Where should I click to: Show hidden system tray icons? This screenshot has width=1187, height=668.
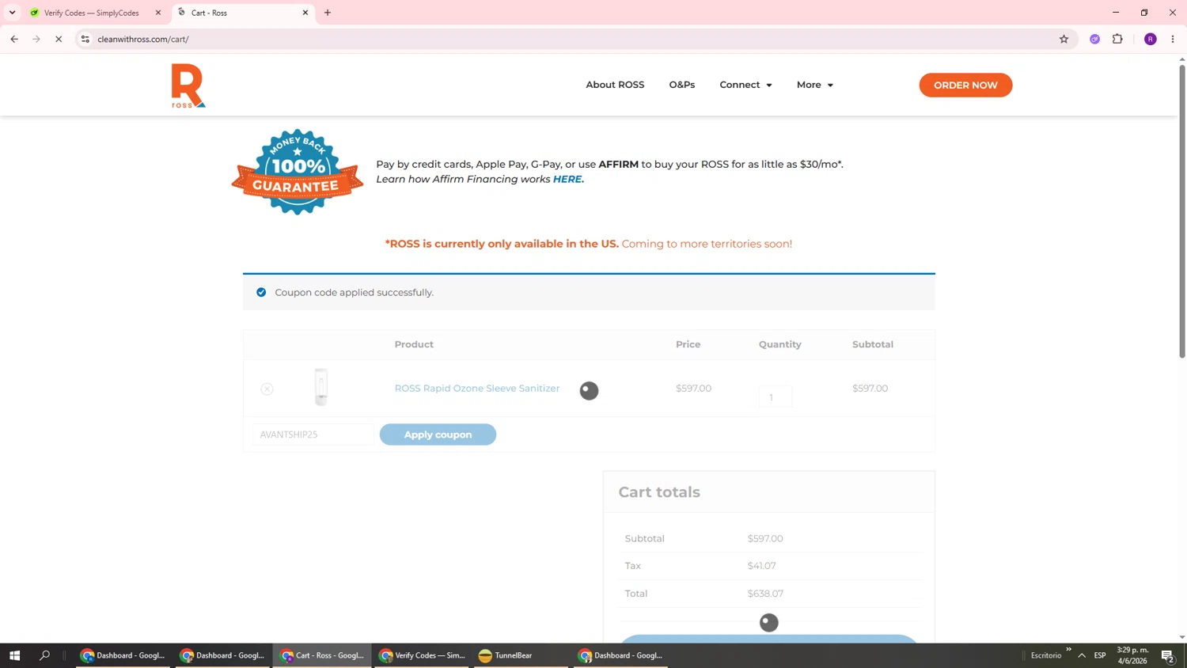pyautogui.click(x=1082, y=655)
